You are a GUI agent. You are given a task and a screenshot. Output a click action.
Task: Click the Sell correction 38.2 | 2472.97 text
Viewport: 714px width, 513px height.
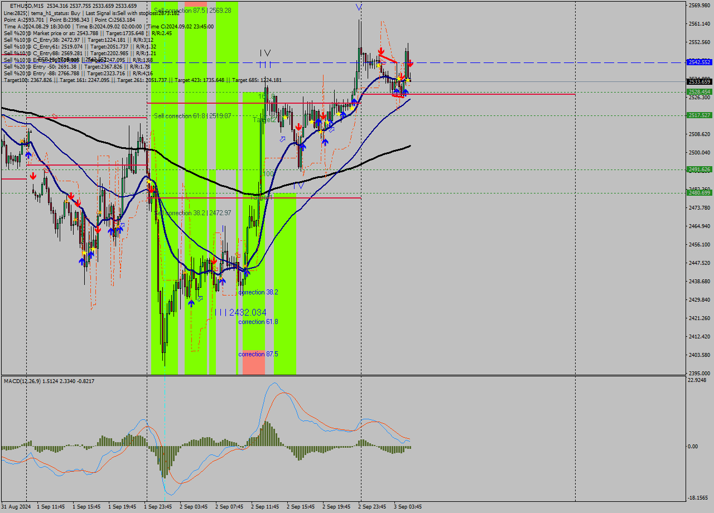[192, 213]
